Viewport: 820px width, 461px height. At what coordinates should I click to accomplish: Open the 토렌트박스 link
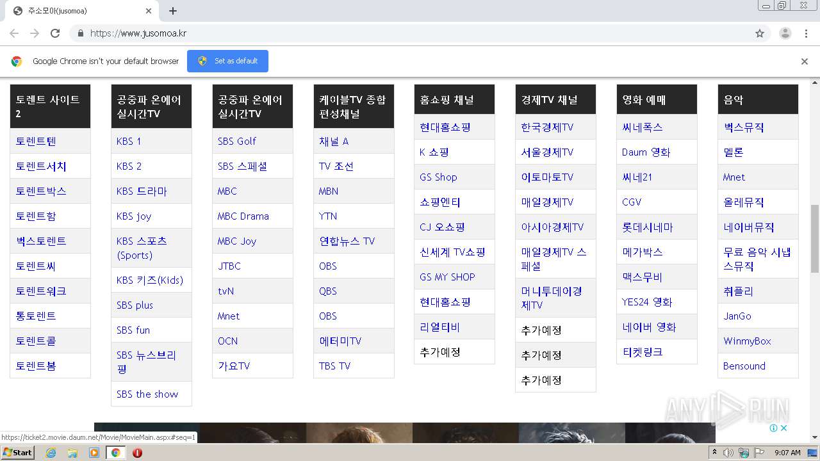(41, 191)
